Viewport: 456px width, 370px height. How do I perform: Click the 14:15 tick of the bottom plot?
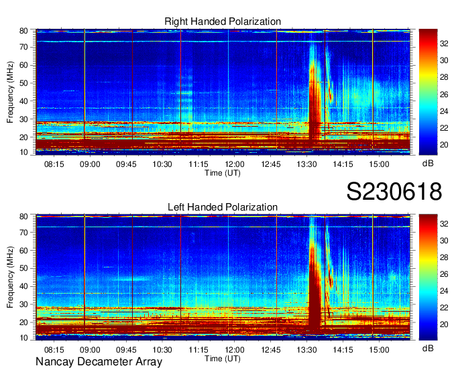pyautogui.click(x=343, y=350)
